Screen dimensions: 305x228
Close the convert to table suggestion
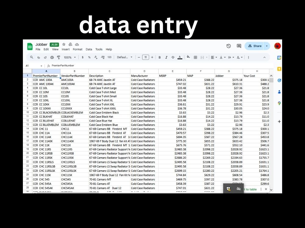click(x=266, y=189)
